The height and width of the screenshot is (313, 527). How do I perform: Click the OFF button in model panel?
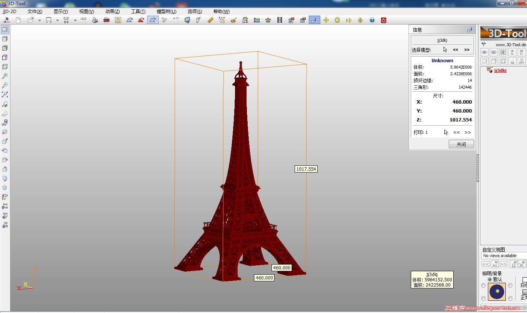[522, 61]
